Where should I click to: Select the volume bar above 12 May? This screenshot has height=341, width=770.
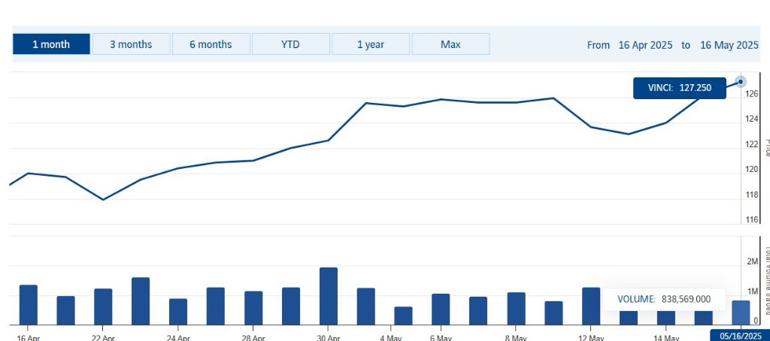591,305
